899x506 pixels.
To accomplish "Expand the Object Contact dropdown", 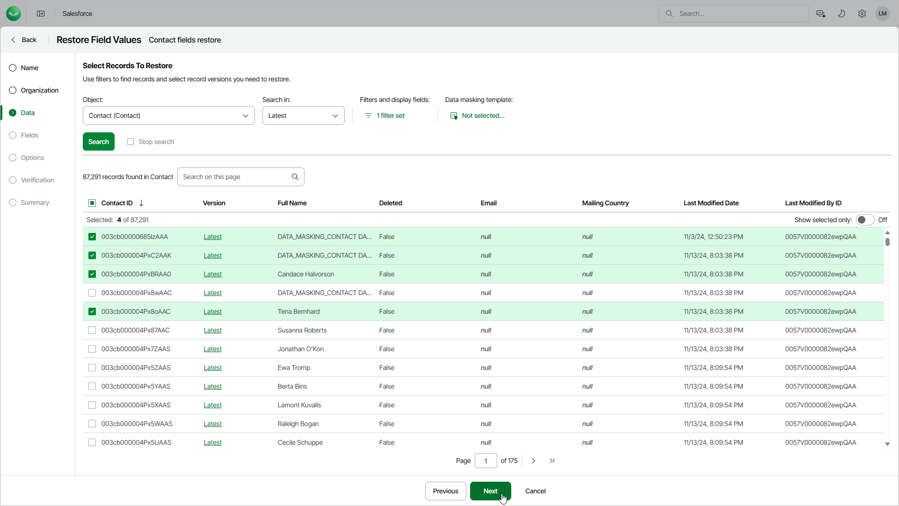I will (x=245, y=116).
